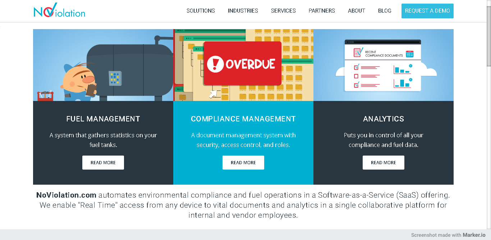Image resolution: width=491 pixels, height=240 pixels.
Task: Click the recent compliance documents illustration
Action: (x=384, y=65)
